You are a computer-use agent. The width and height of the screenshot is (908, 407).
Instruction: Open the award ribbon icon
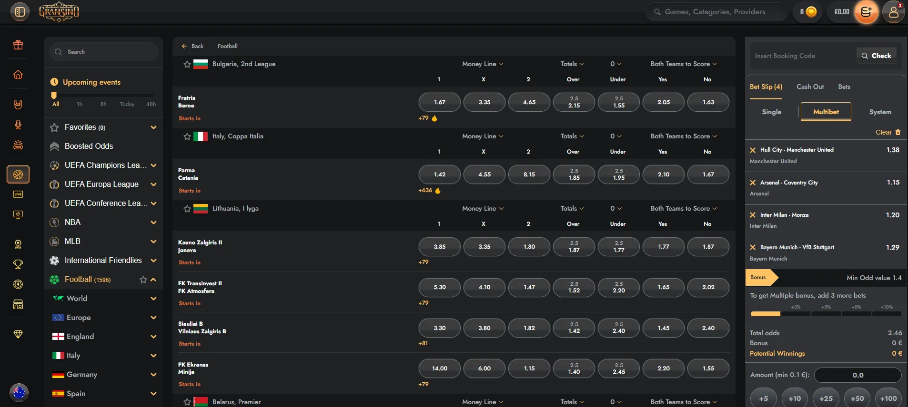(18, 244)
